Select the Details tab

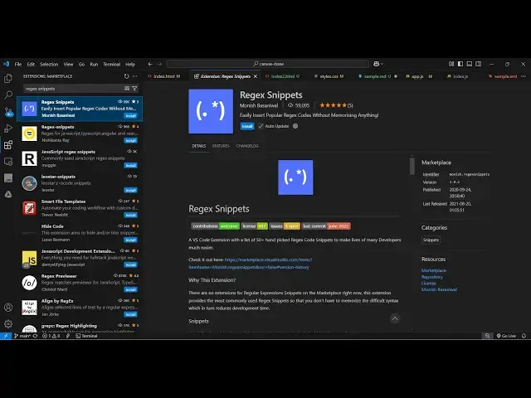[199, 146]
